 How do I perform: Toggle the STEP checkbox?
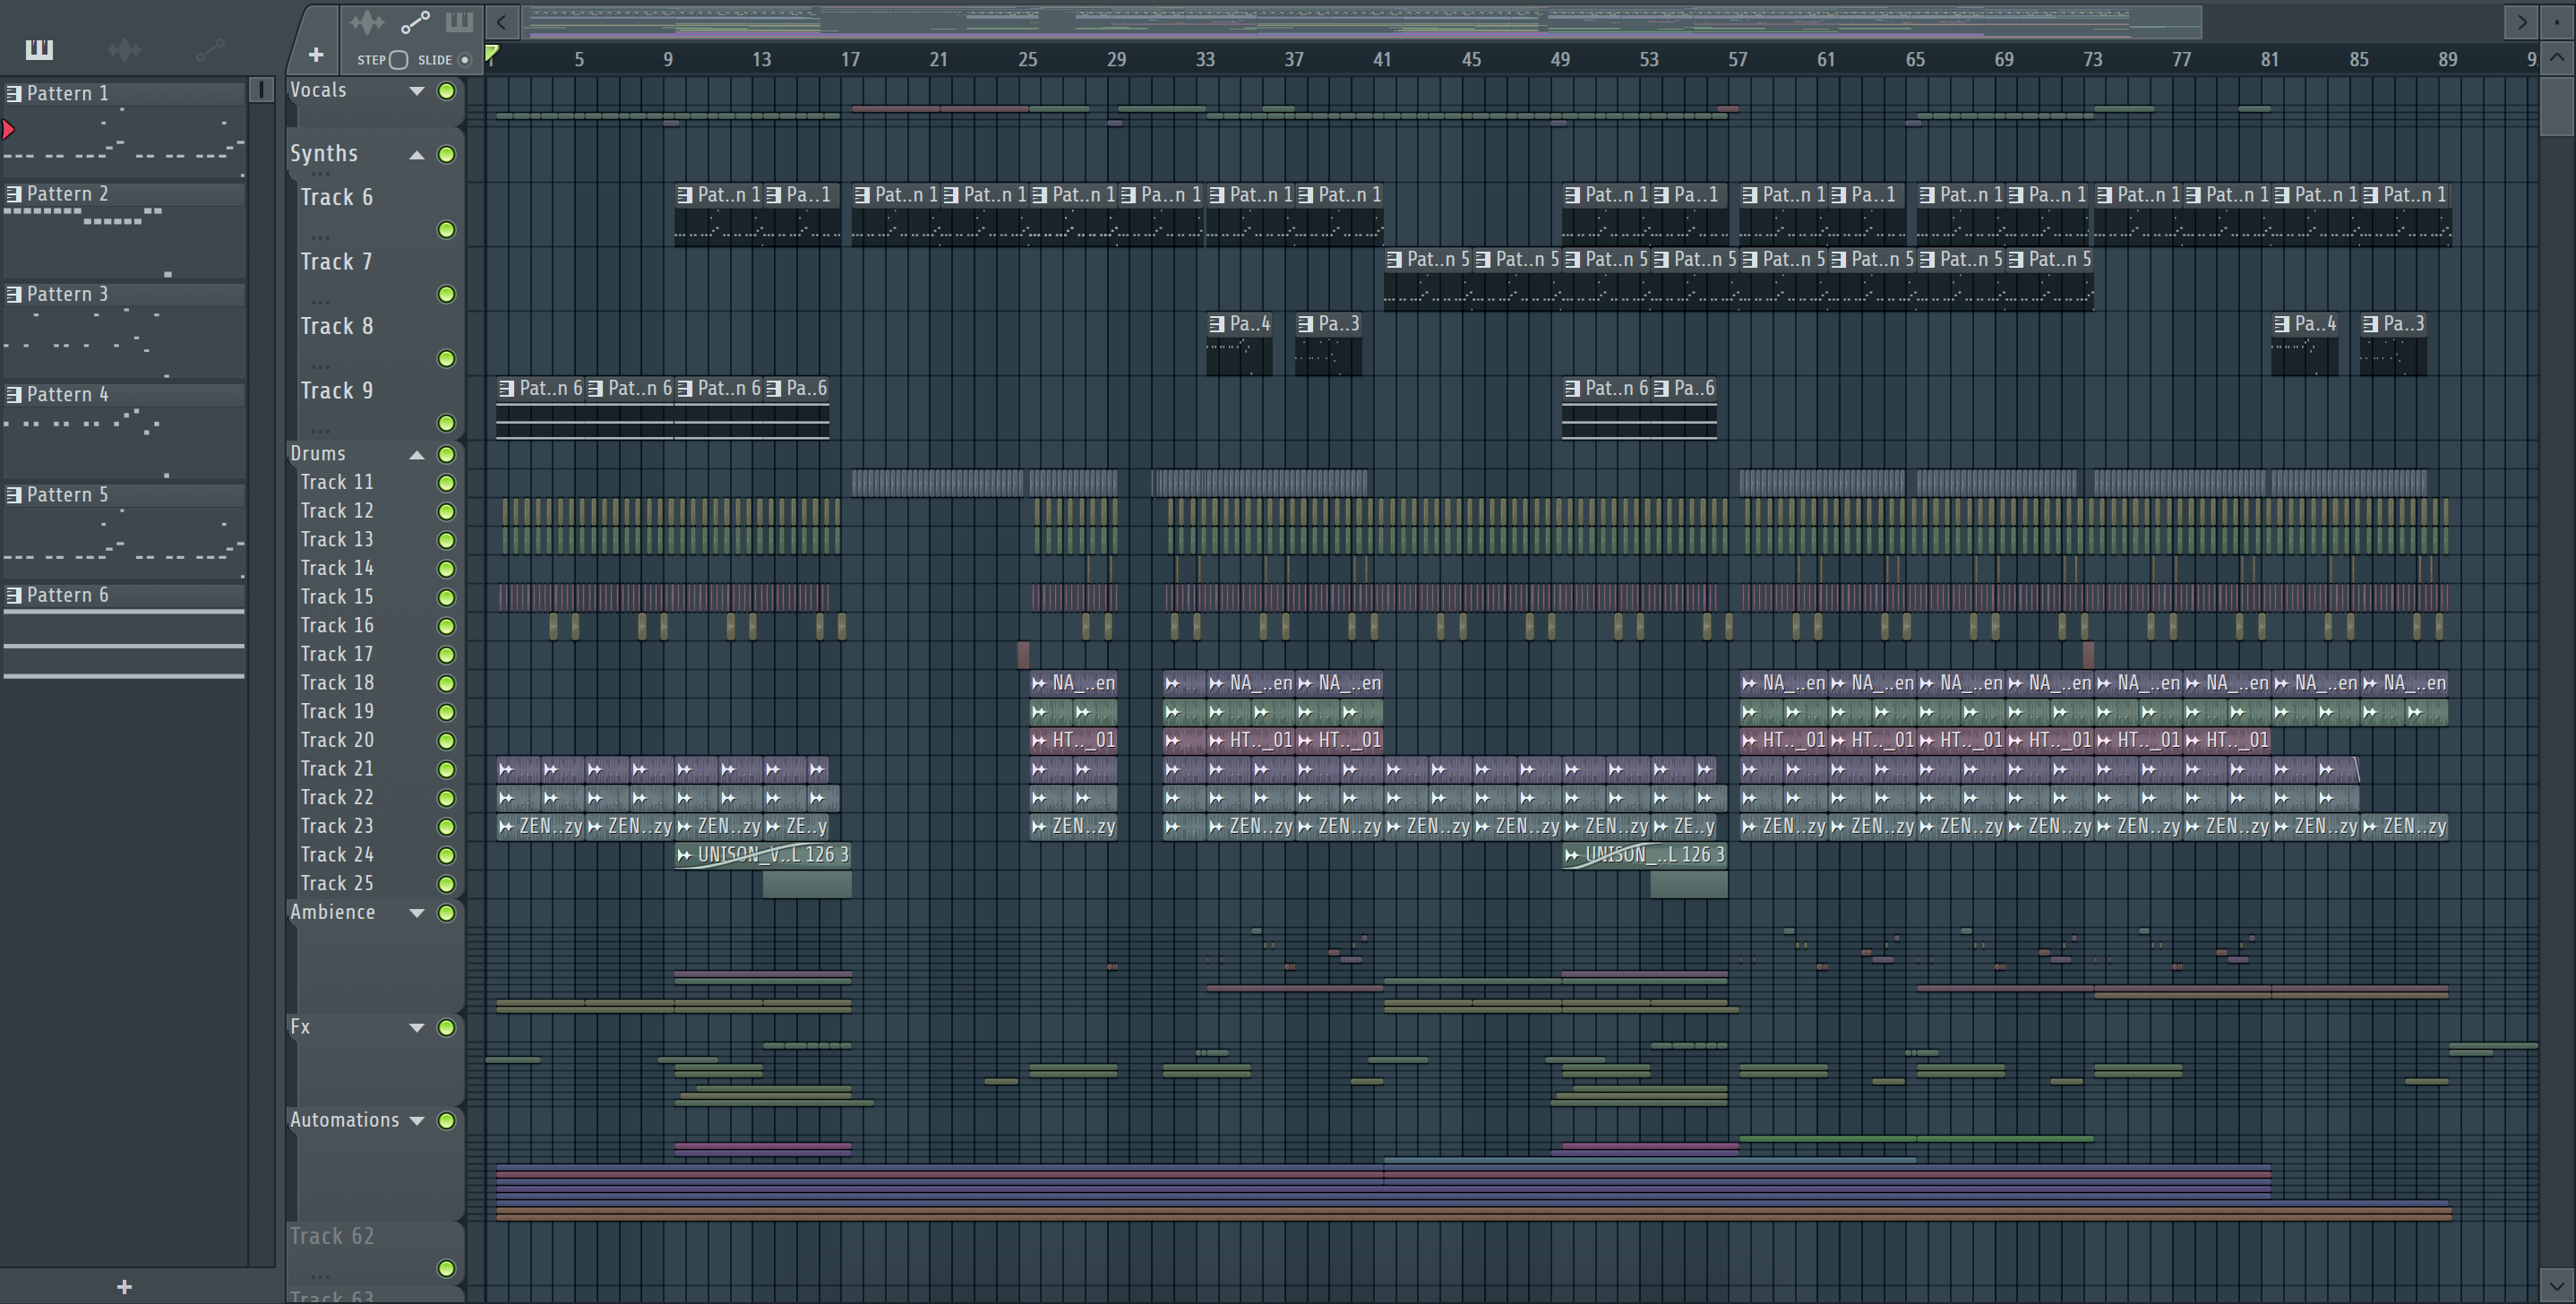click(398, 60)
